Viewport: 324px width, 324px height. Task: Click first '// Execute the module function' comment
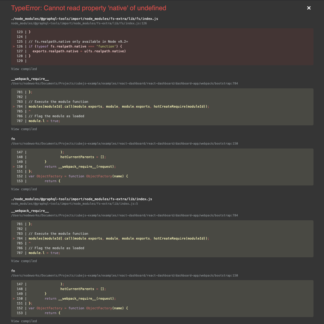[58, 102]
